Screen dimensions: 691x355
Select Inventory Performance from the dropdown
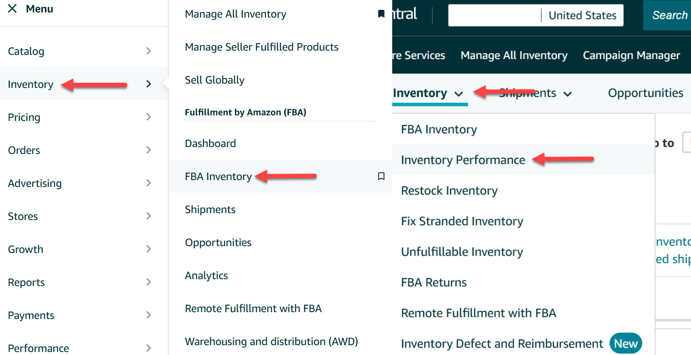pos(463,160)
